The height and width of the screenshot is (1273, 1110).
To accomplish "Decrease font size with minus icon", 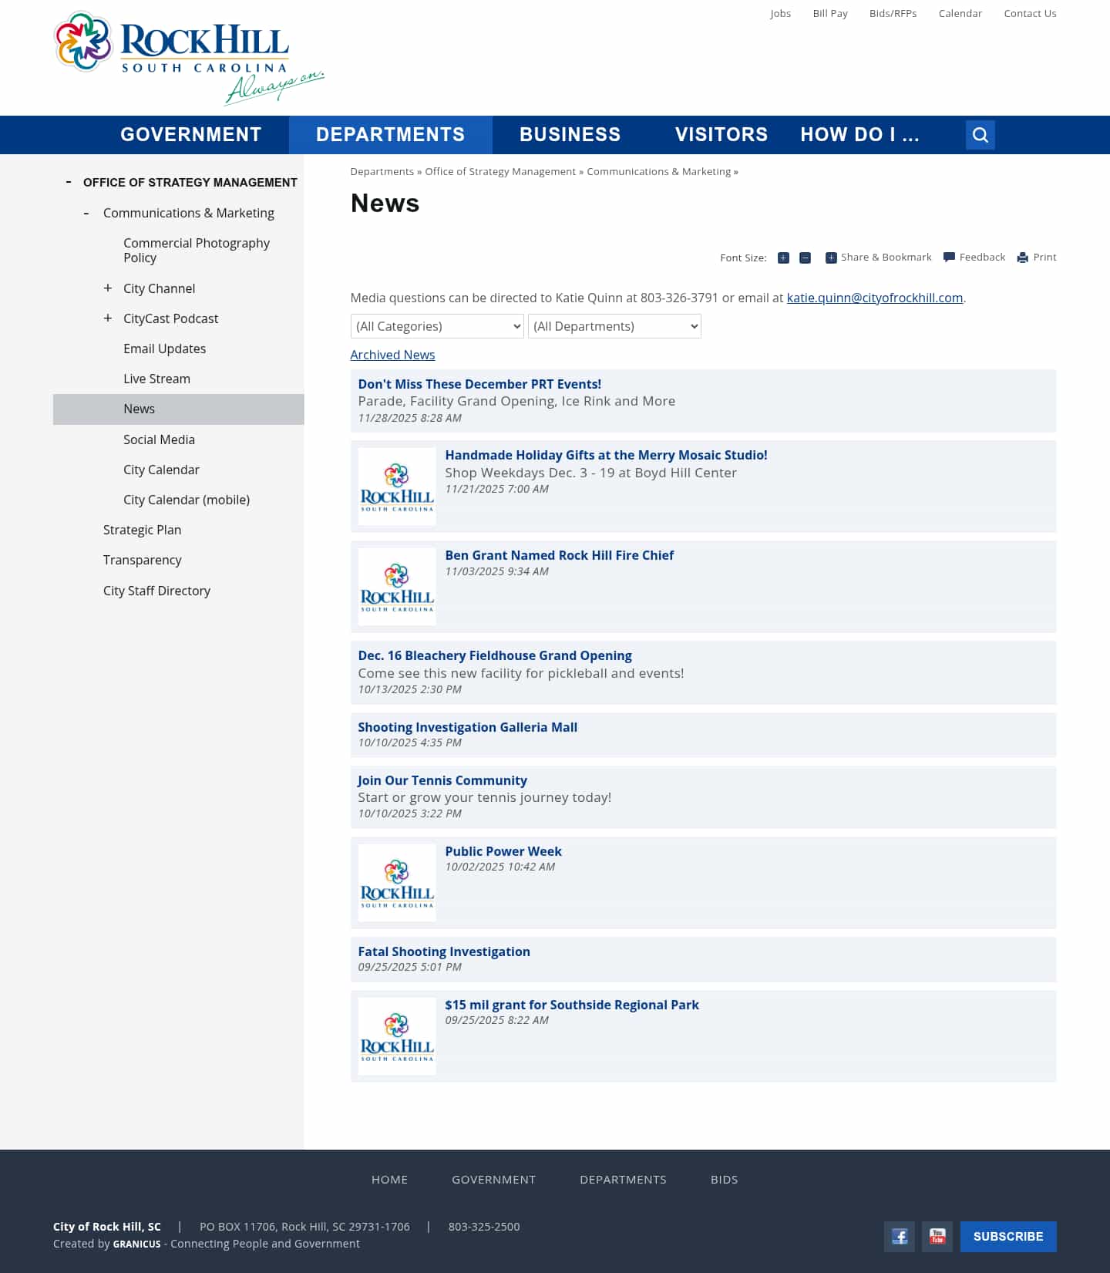I will 805,258.
